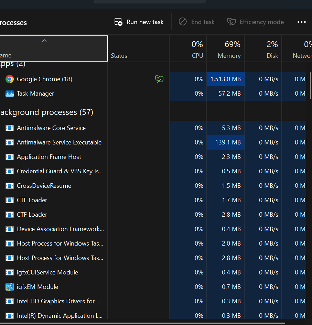Sort by the Disk column header
Image resolution: width=312 pixels, height=325 pixels.
263,49
